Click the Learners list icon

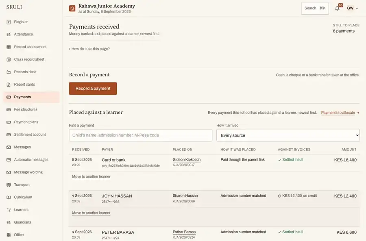click(9, 210)
